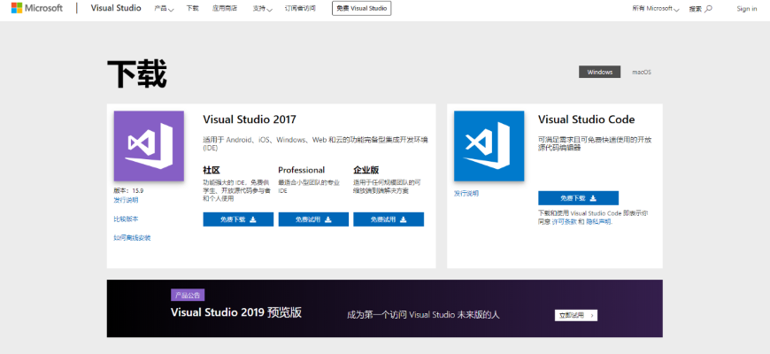Click the Enterprise (企业版) 免费试用 button
770x354 pixels.
point(388,219)
